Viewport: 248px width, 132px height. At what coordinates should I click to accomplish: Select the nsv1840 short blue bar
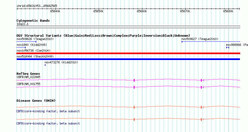(x=21, y=48)
